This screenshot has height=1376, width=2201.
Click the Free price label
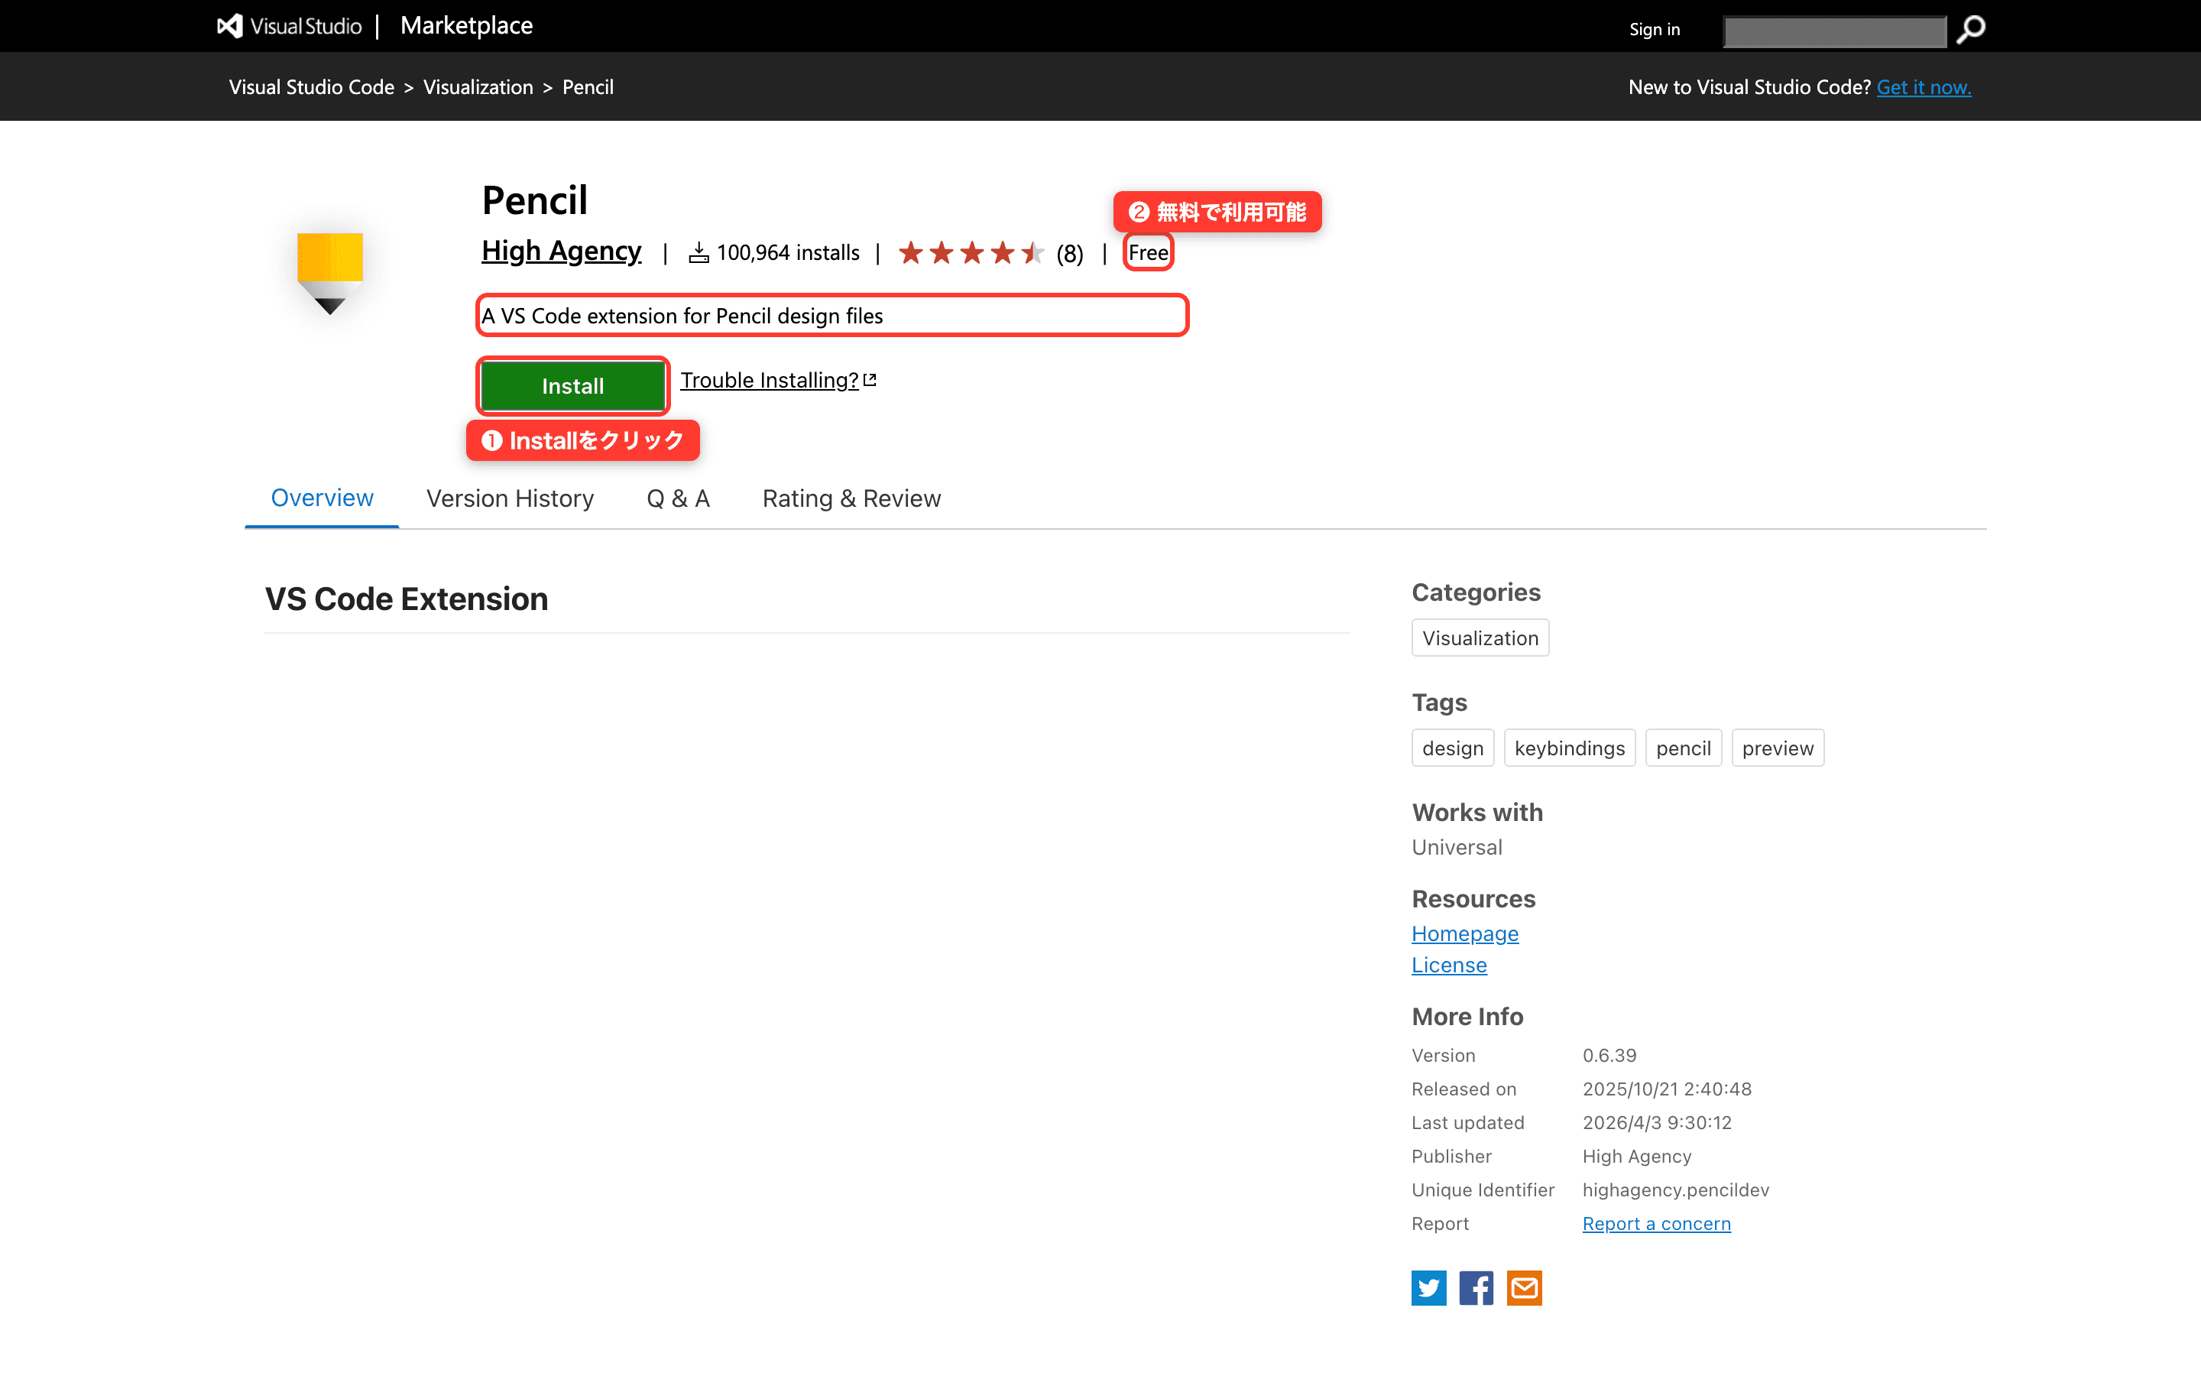[1148, 253]
